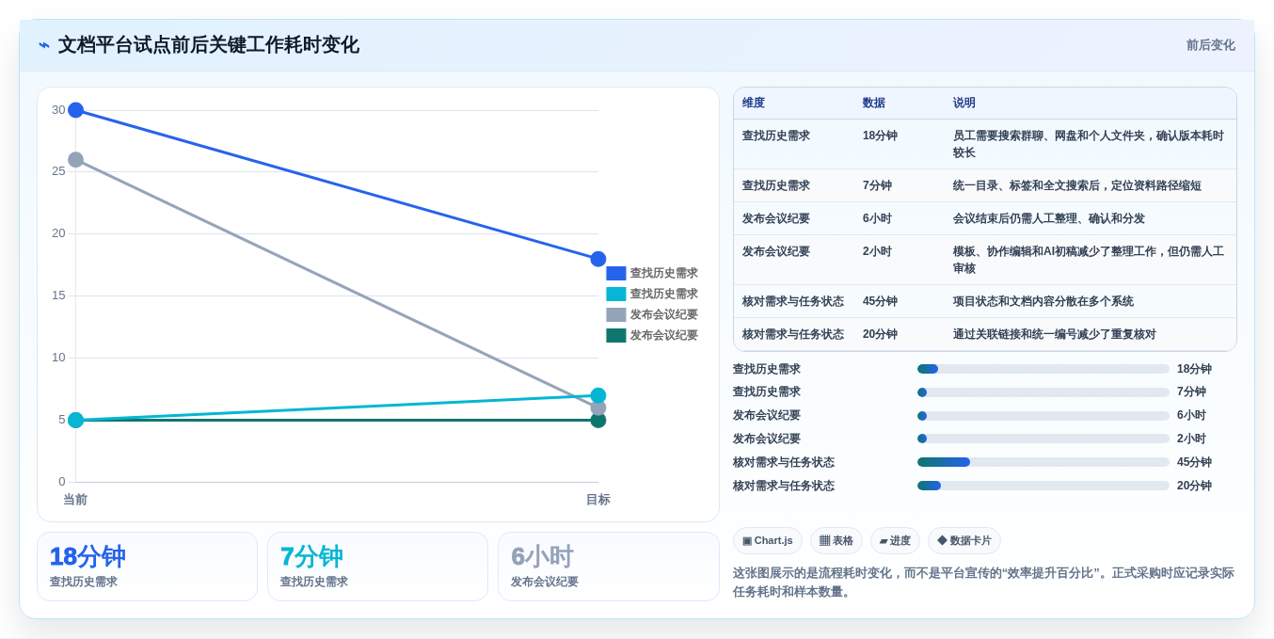Click the progress bar labeled 20分钟
The height and width of the screenshot is (639, 1274).
(x=1043, y=486)
